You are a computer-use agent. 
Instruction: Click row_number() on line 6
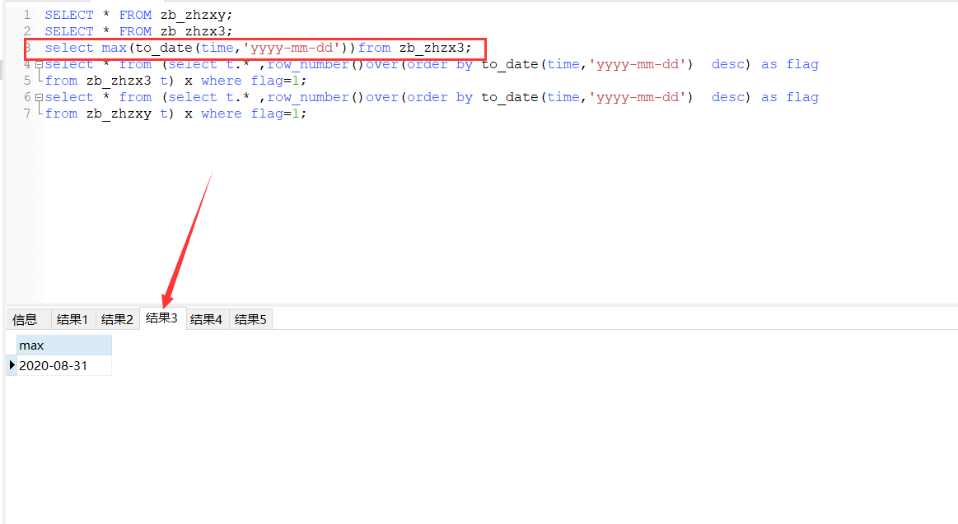tap(315, 97)
